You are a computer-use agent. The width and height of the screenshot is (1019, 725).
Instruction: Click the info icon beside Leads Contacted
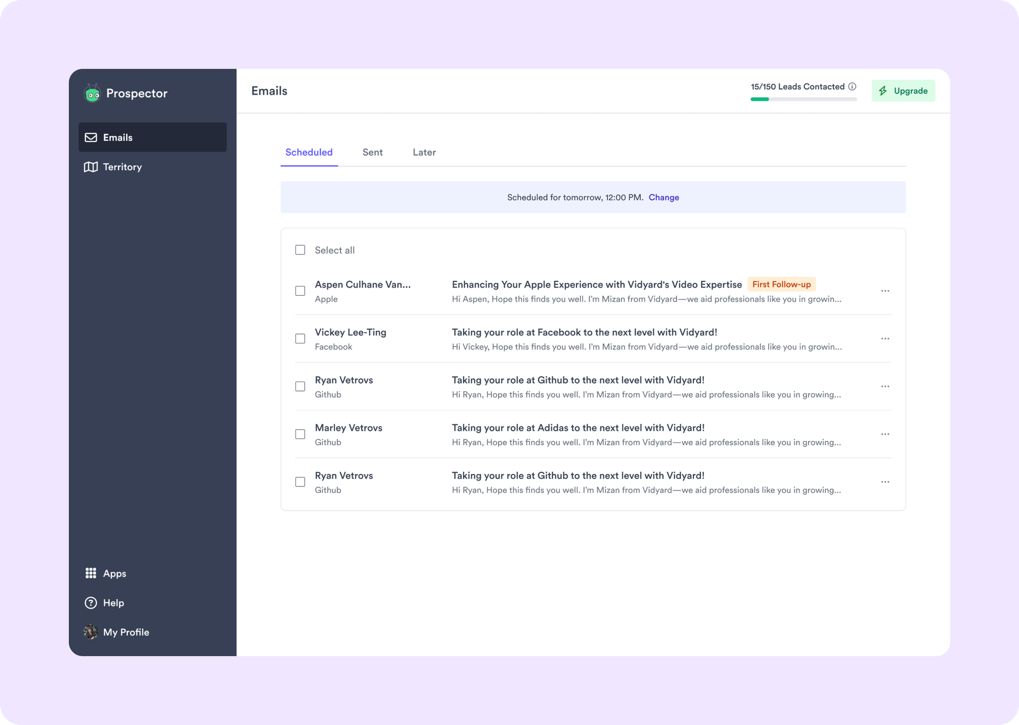tap(852, 86)
